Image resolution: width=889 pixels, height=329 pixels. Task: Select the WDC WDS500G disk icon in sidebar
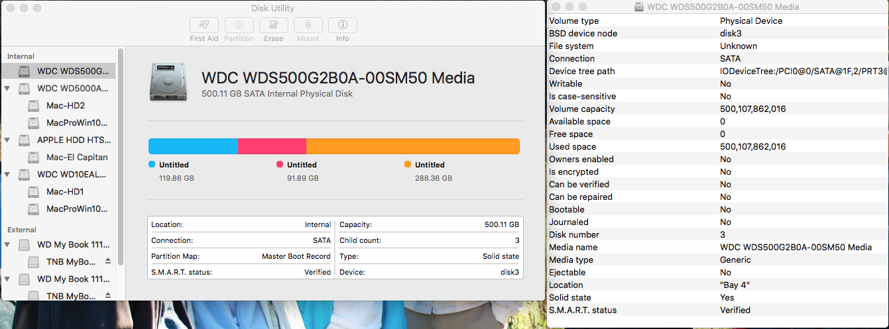pos(25,71)
